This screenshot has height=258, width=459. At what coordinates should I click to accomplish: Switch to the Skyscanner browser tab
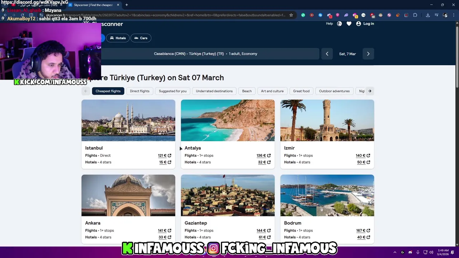coord(93,5)
